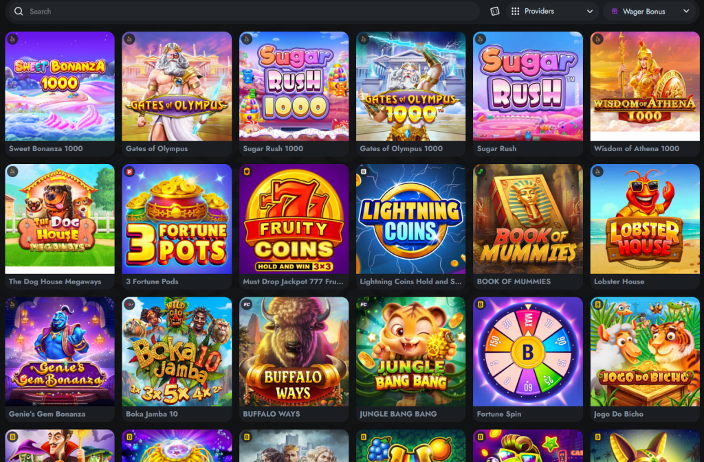The width and height of the screenshot is (704, 462).
Task: Open Lightning Coins game thumbnail
Action: coord(411,219)
